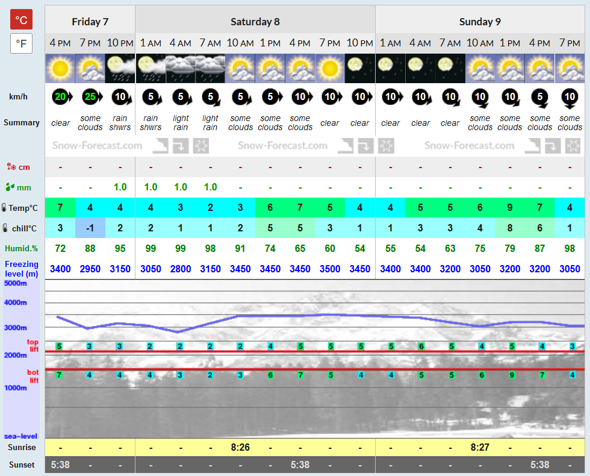590x476 pixels.
Task: Click the Sunset row label
Action: [22, 465]
